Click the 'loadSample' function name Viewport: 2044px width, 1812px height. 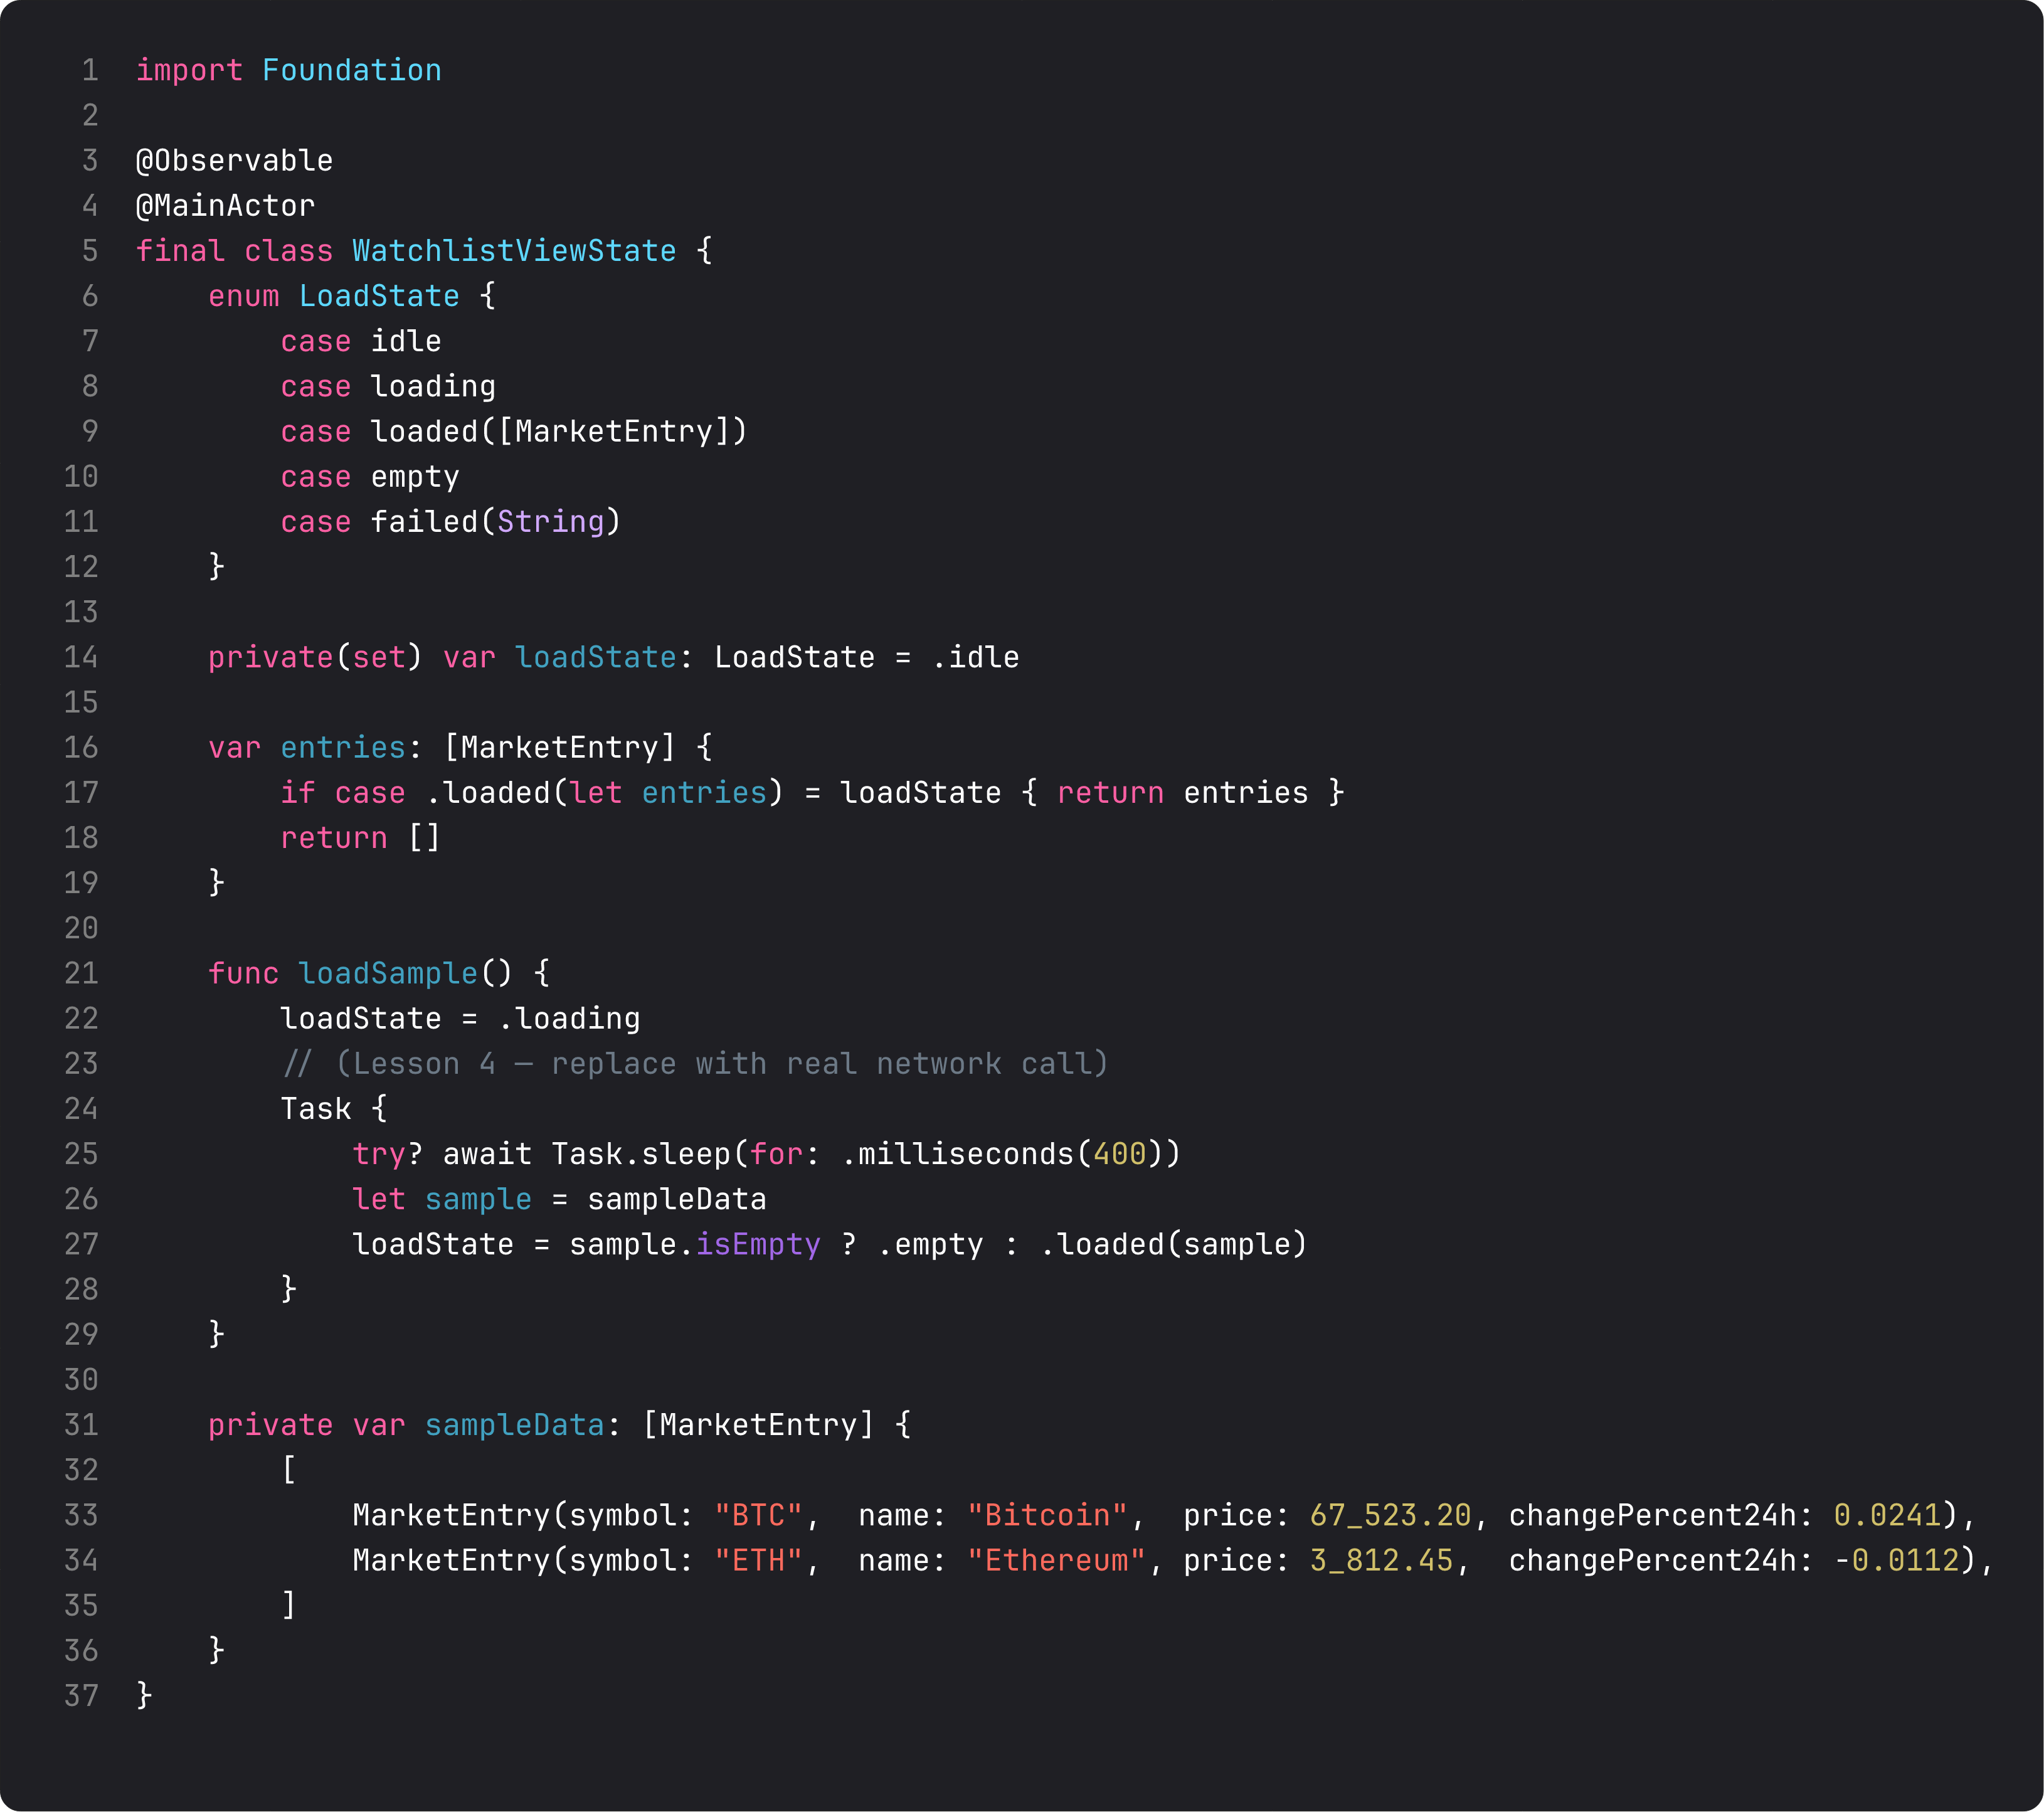[388, 974]
